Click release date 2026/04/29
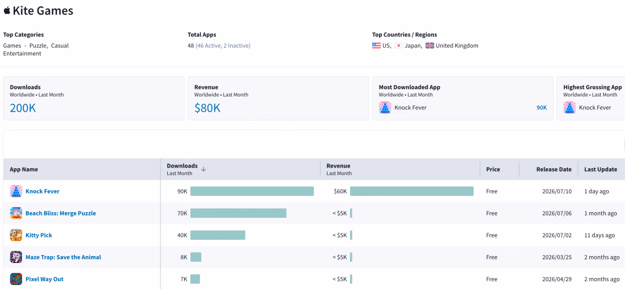The image size is (625, 289). point(557,279)
